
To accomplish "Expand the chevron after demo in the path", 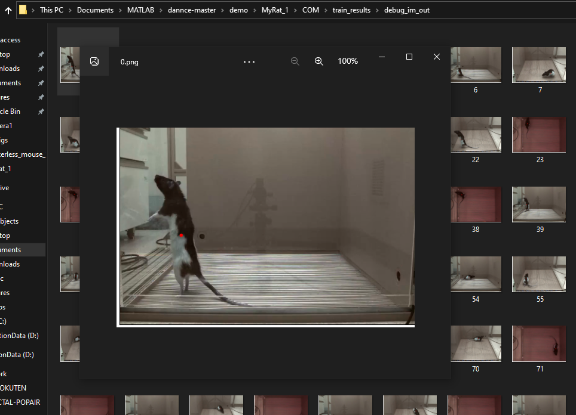I will pyautogui.click(x=253, y=10).
